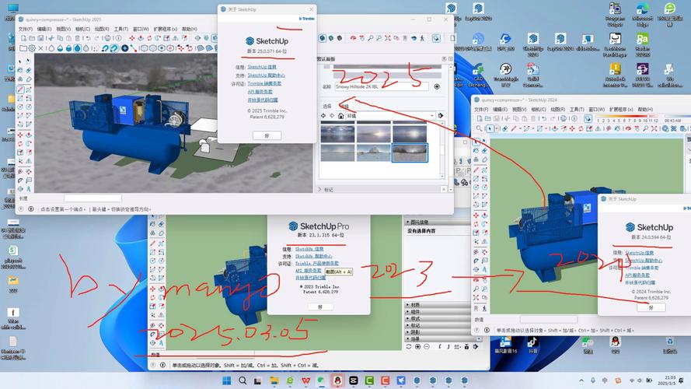This screenshot has height=389, width=691.
Task: Select the Zoom magnifier in SketchUp 2024 left toolbar
Action: (476, 289)
